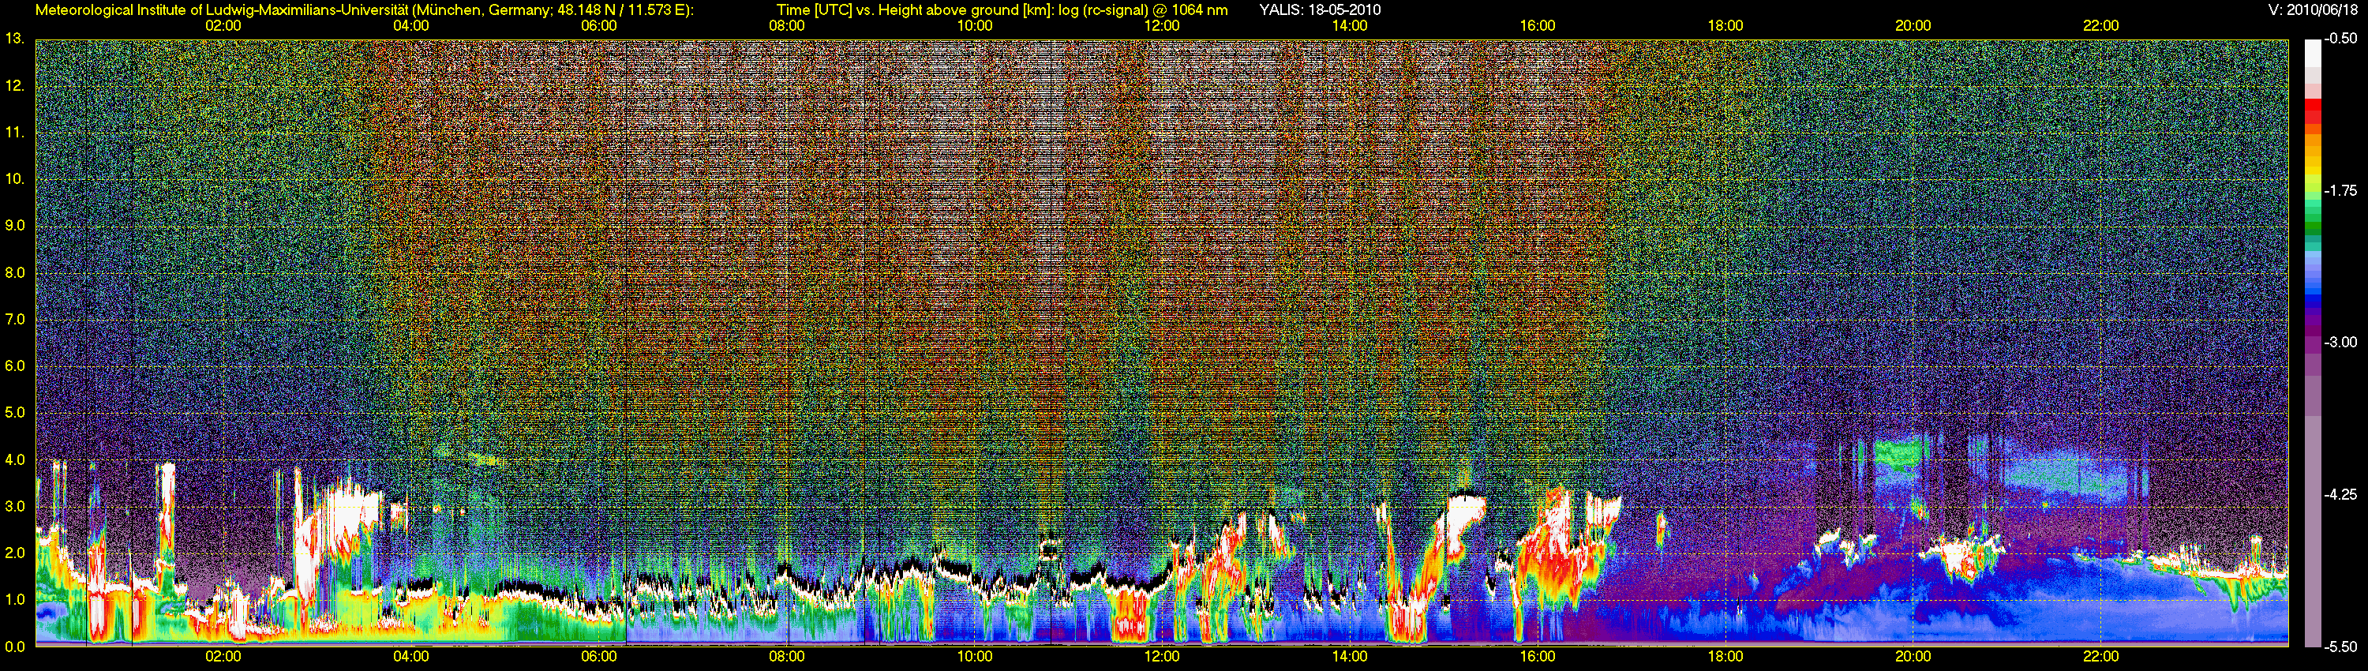Click the bottom axis time label 20:00
This screenshot has width=2368, height=671.
coord(1913,658)
